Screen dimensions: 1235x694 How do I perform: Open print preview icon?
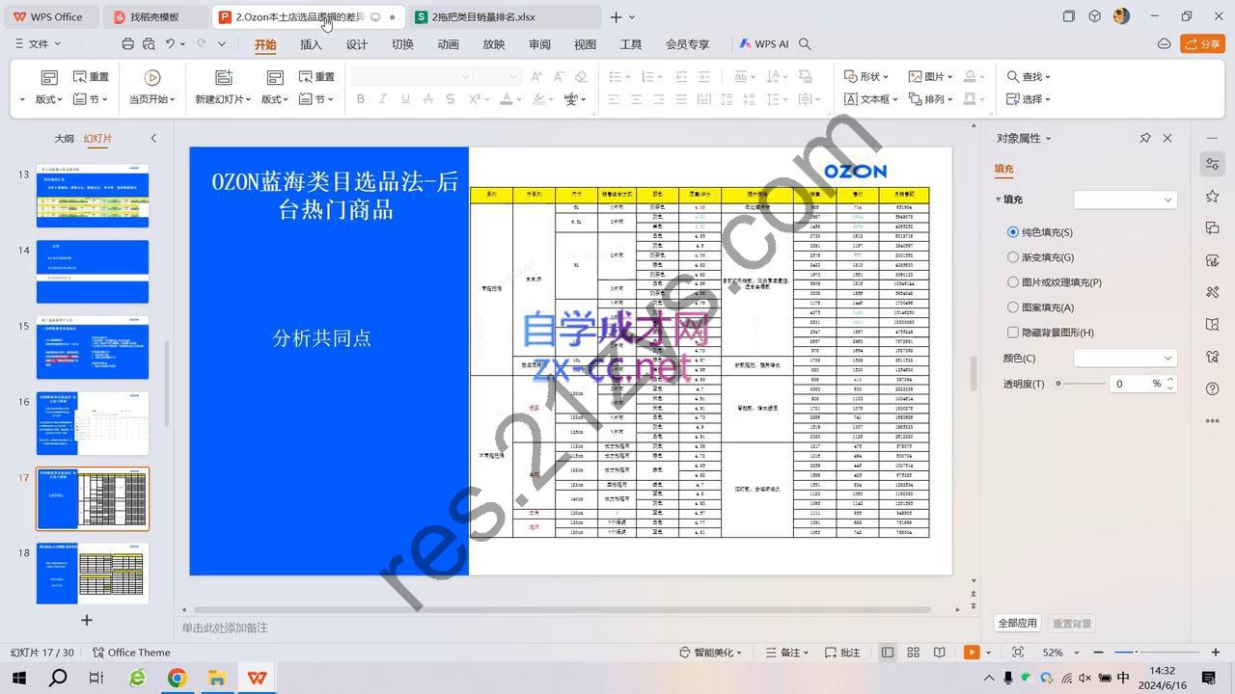(x=149, y=44)
